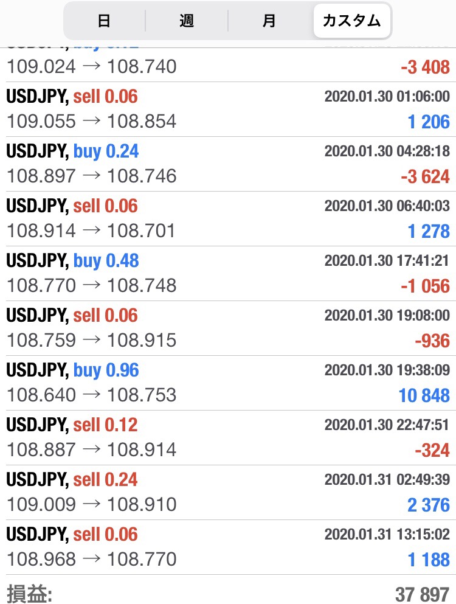Click the 37 897 total profit amount
This screenshot has width=456, height=604.
point(423,594)
